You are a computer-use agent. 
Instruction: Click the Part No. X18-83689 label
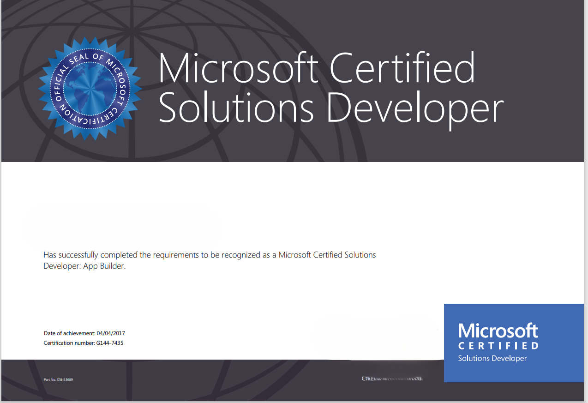pyautogui.click(x=58, y=379)
